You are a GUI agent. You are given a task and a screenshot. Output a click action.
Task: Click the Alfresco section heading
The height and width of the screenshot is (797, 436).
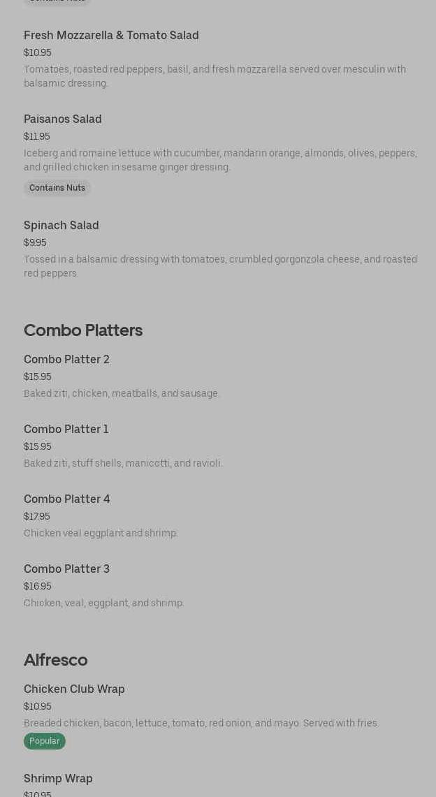tap(56, 660)
